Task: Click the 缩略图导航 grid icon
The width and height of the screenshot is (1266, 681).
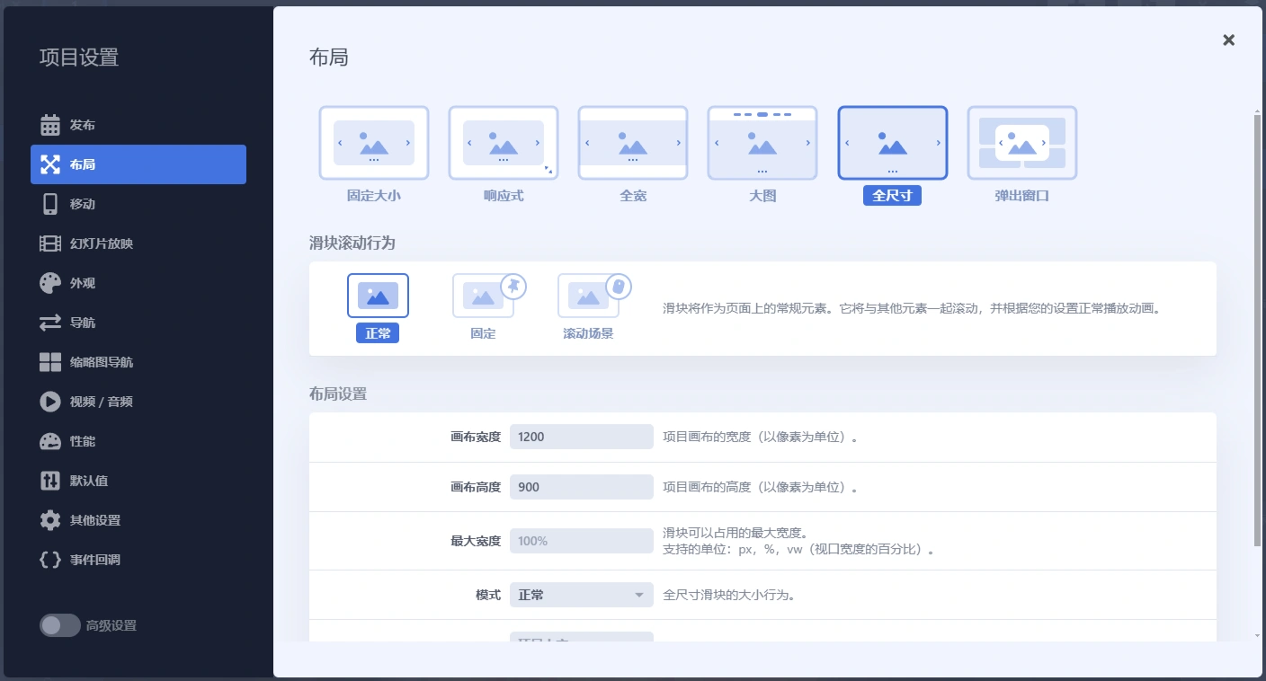Action: 51,362
